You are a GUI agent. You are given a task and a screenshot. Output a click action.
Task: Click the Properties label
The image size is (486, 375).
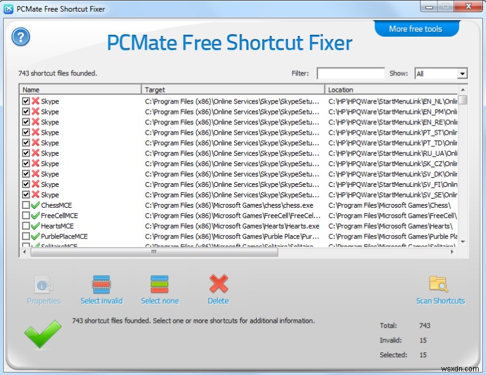click(44, 301)
